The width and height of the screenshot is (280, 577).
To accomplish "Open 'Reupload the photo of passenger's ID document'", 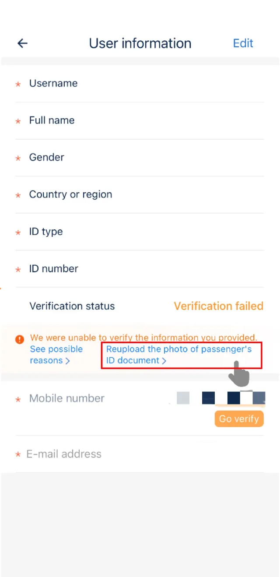I will pos(179,355).
